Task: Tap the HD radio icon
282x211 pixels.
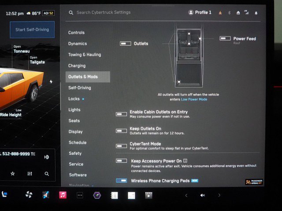Action: click(x=46, y=157)
